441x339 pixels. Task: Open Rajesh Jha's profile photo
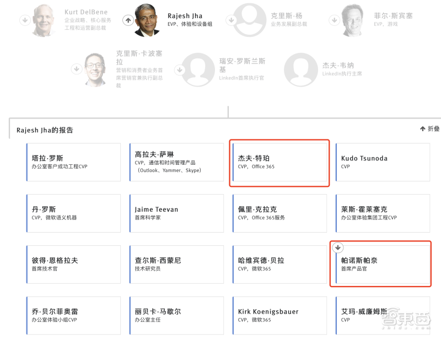147,20
